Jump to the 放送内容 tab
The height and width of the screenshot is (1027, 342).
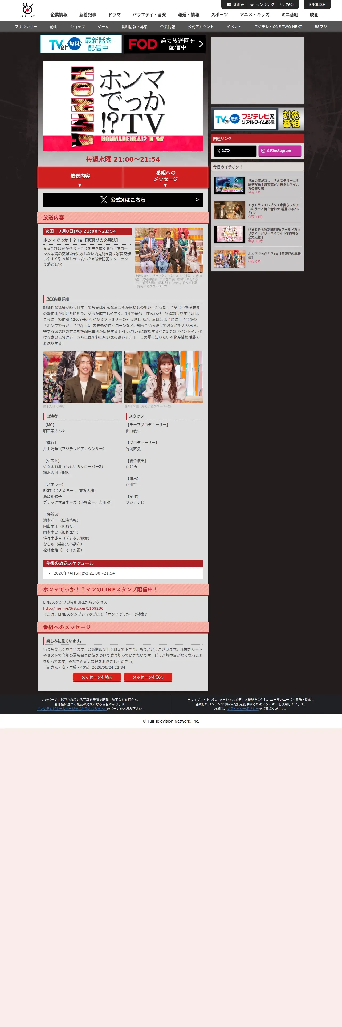[80, 177]
